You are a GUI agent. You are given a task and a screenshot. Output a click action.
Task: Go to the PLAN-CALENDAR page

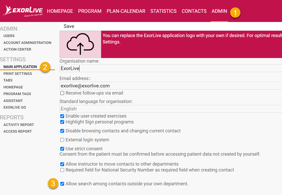(x=126, y=11)
